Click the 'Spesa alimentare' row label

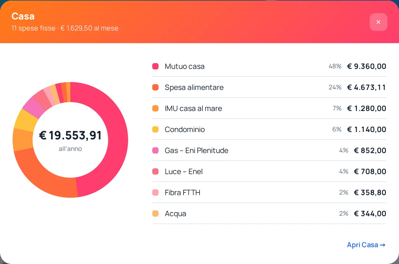pyautogui.click(x=194, y=88)
